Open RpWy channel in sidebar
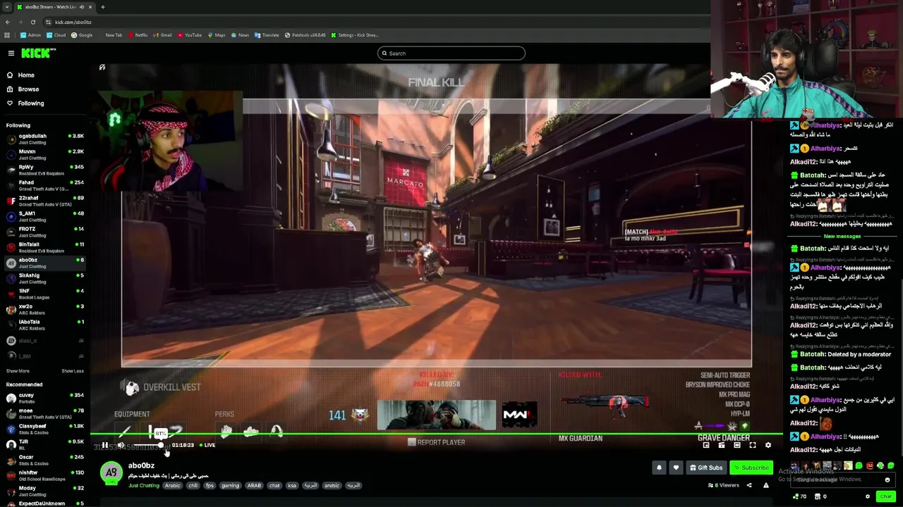 [x=45, y=170]
